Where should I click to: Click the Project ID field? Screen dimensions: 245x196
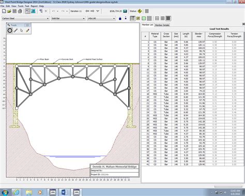(x=115, y=174)
